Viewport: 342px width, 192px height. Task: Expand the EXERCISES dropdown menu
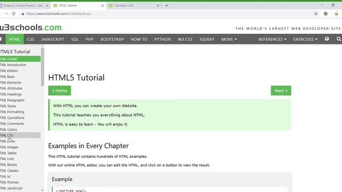305,39
